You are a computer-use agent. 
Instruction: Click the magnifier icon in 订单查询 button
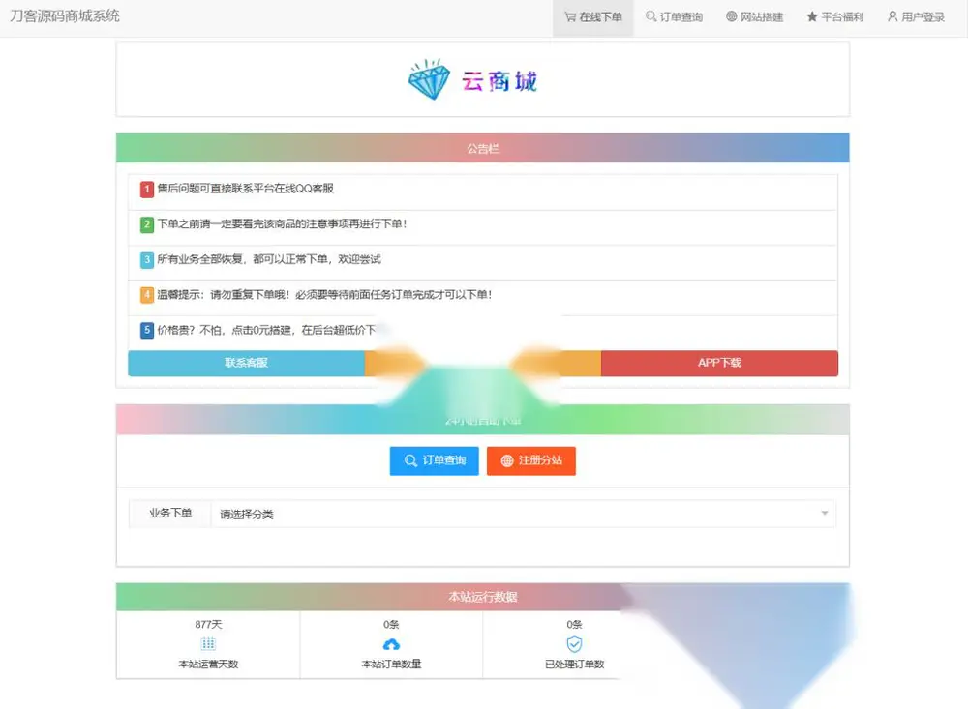tap(410, 461)
